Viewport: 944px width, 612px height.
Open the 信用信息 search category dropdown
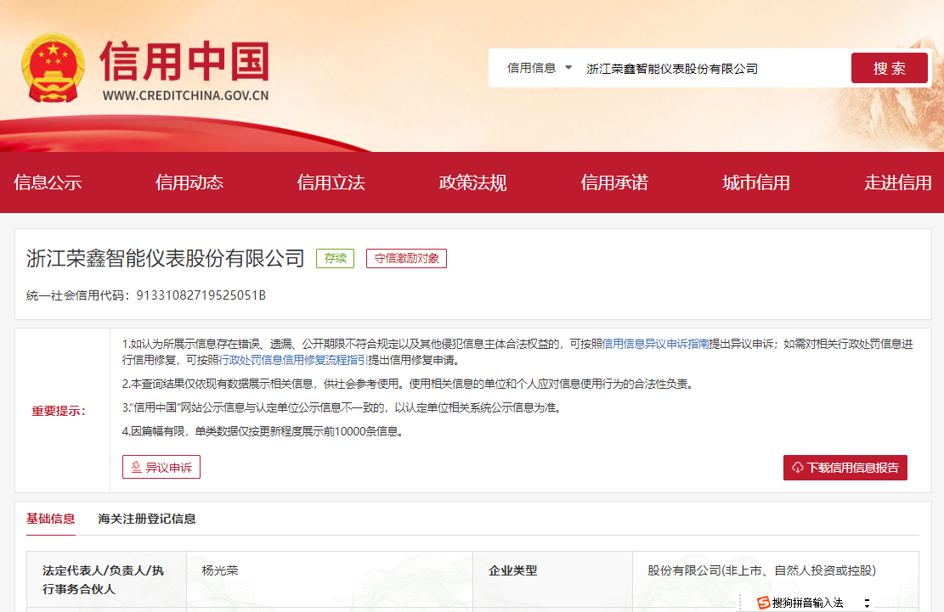540,68
